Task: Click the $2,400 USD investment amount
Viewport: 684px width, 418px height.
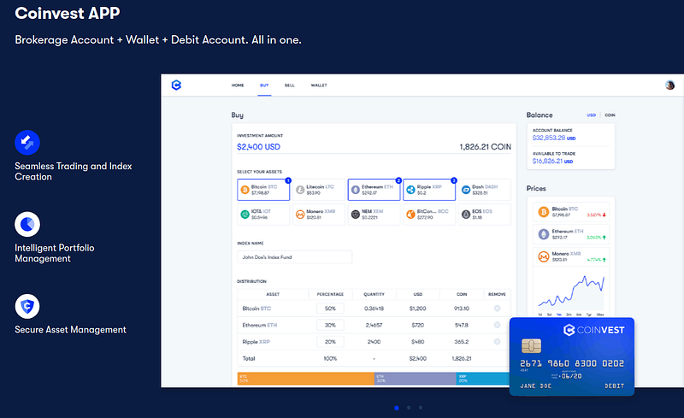Action: [x=259, y=147]
